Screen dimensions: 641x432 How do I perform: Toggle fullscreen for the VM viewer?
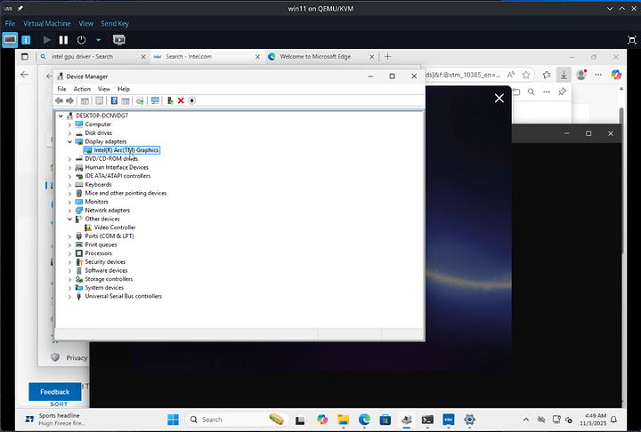pyautogui.click(x=631, y=40)
